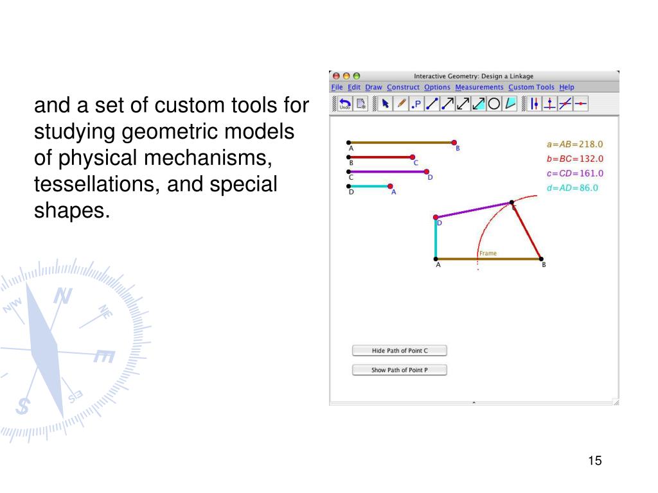Image resolution: width=658 pixels, height=493 pixels.
Task: Select the circle tool
Action: 494,103
